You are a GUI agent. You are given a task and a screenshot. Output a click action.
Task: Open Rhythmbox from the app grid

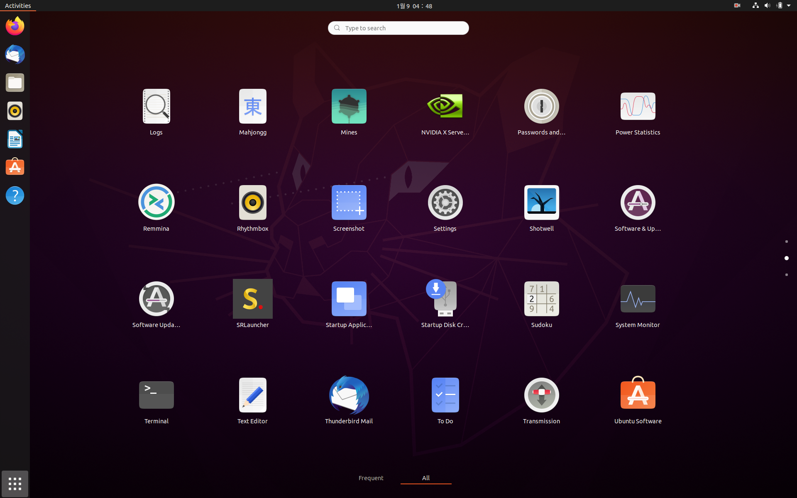(252, 208)
